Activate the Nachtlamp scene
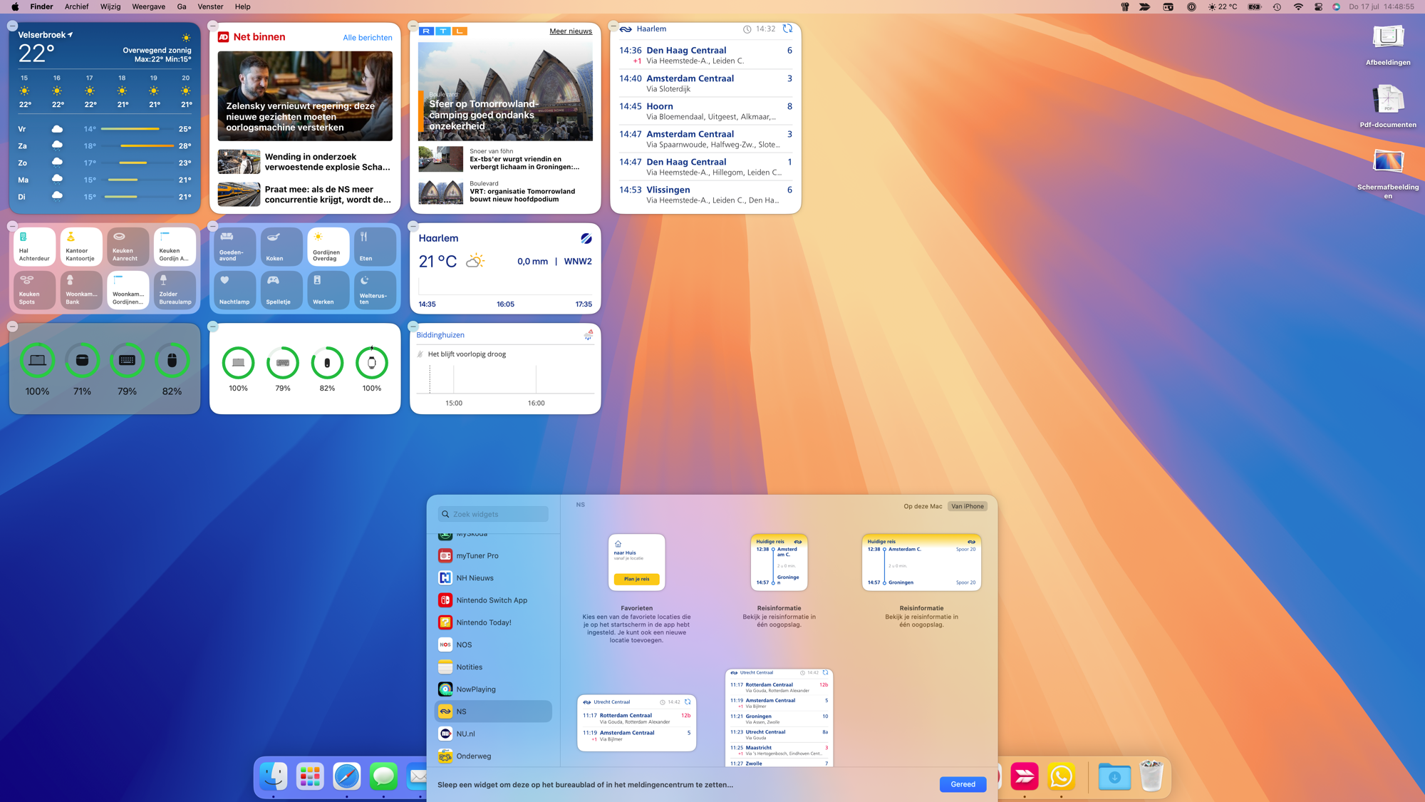The image size is (1425, 802). [235, 289]
